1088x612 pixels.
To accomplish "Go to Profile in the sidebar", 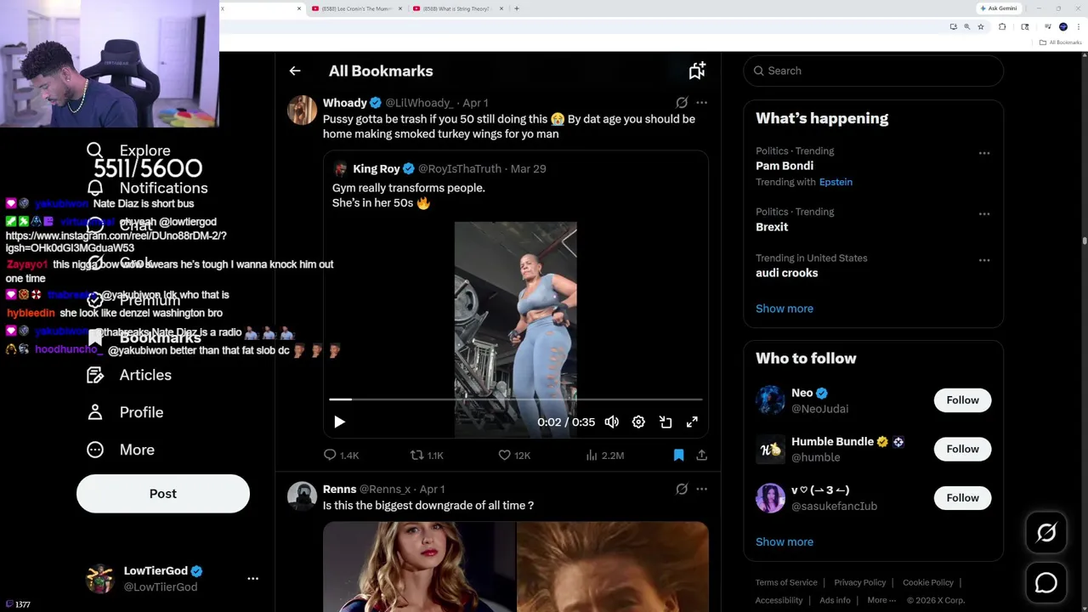I will (x=140, y=412).
